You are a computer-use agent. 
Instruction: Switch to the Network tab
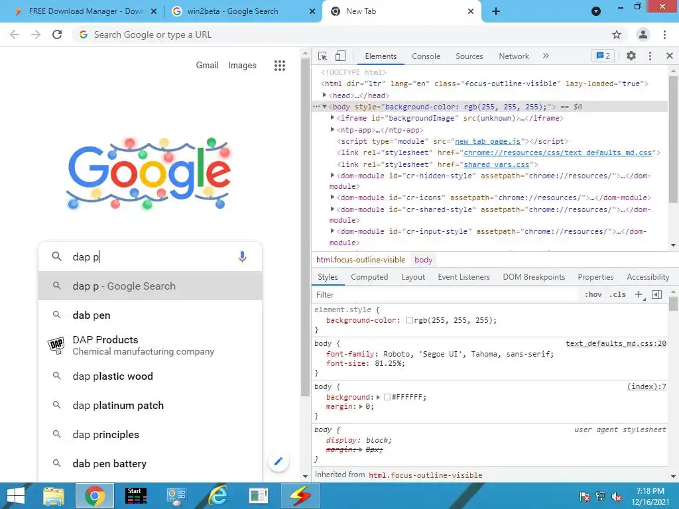point(514,56)
